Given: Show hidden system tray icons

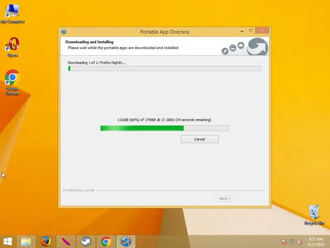Looking at the screenshot, I should (x=276, y=242).
